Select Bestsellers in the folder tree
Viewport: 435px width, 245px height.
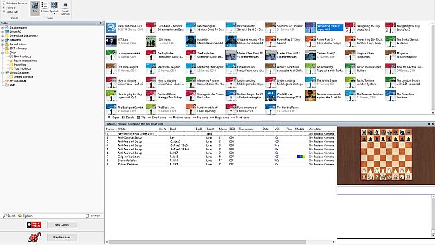20,64
